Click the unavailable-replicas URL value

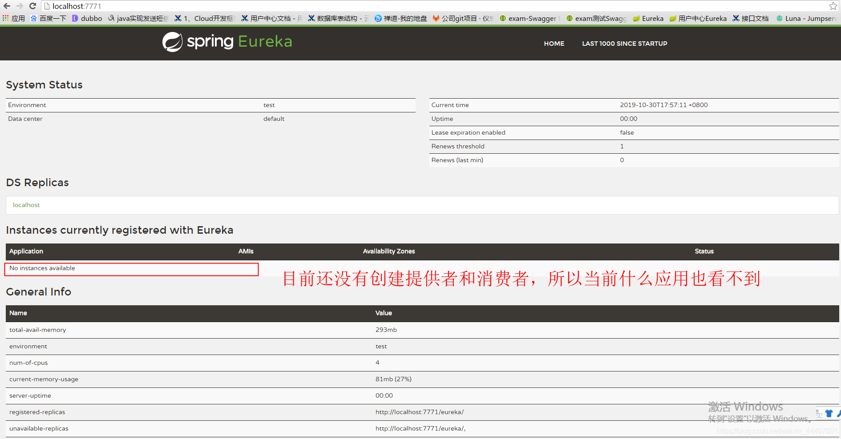[x=420, y=428]
